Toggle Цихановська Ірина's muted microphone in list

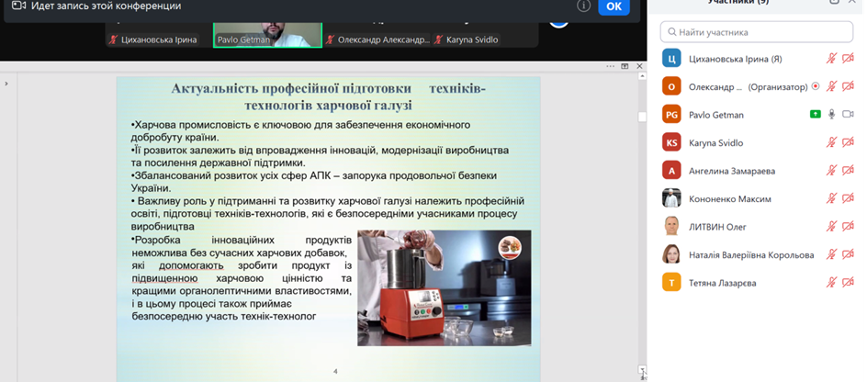pyautogui.click(x=831, y=59)
